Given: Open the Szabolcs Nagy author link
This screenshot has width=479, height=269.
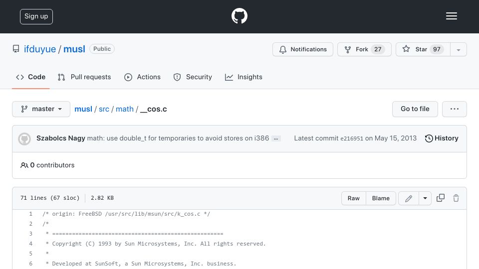Looking at the screenshot, I should 61,138.
